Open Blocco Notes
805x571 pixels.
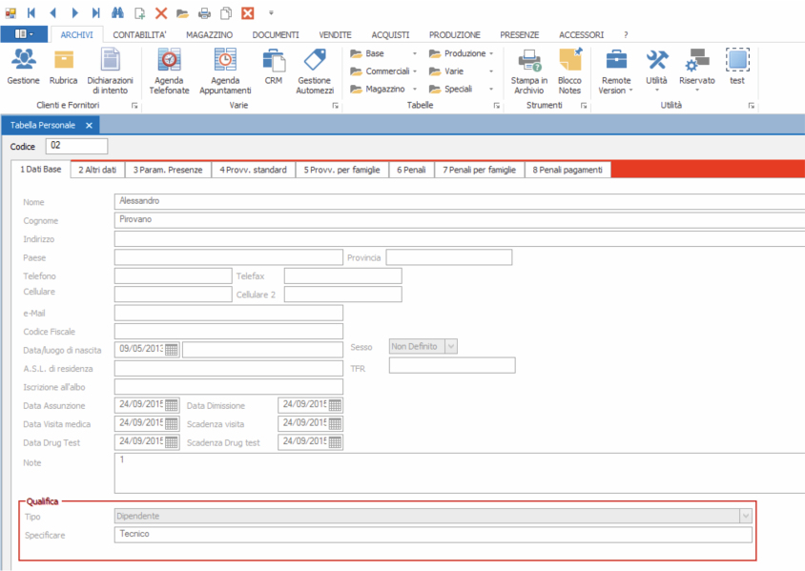pyautogui.click(x=569, y=71)
